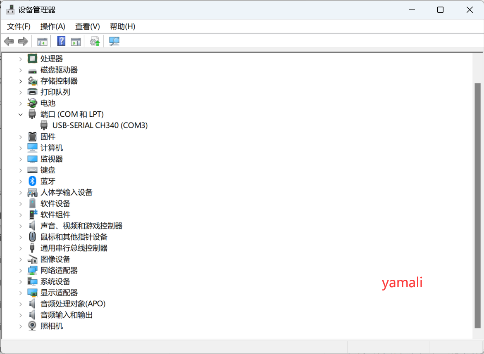Viewport: 484px width, 354px height.
Task: Select the '磁盘驱动器' label
Action: (59, 70)
